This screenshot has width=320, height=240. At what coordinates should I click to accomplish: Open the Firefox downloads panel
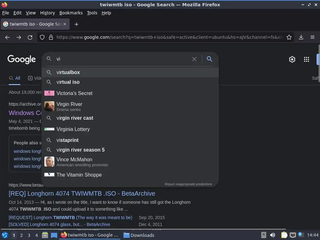pyautogui.click(x=301, y=37)
